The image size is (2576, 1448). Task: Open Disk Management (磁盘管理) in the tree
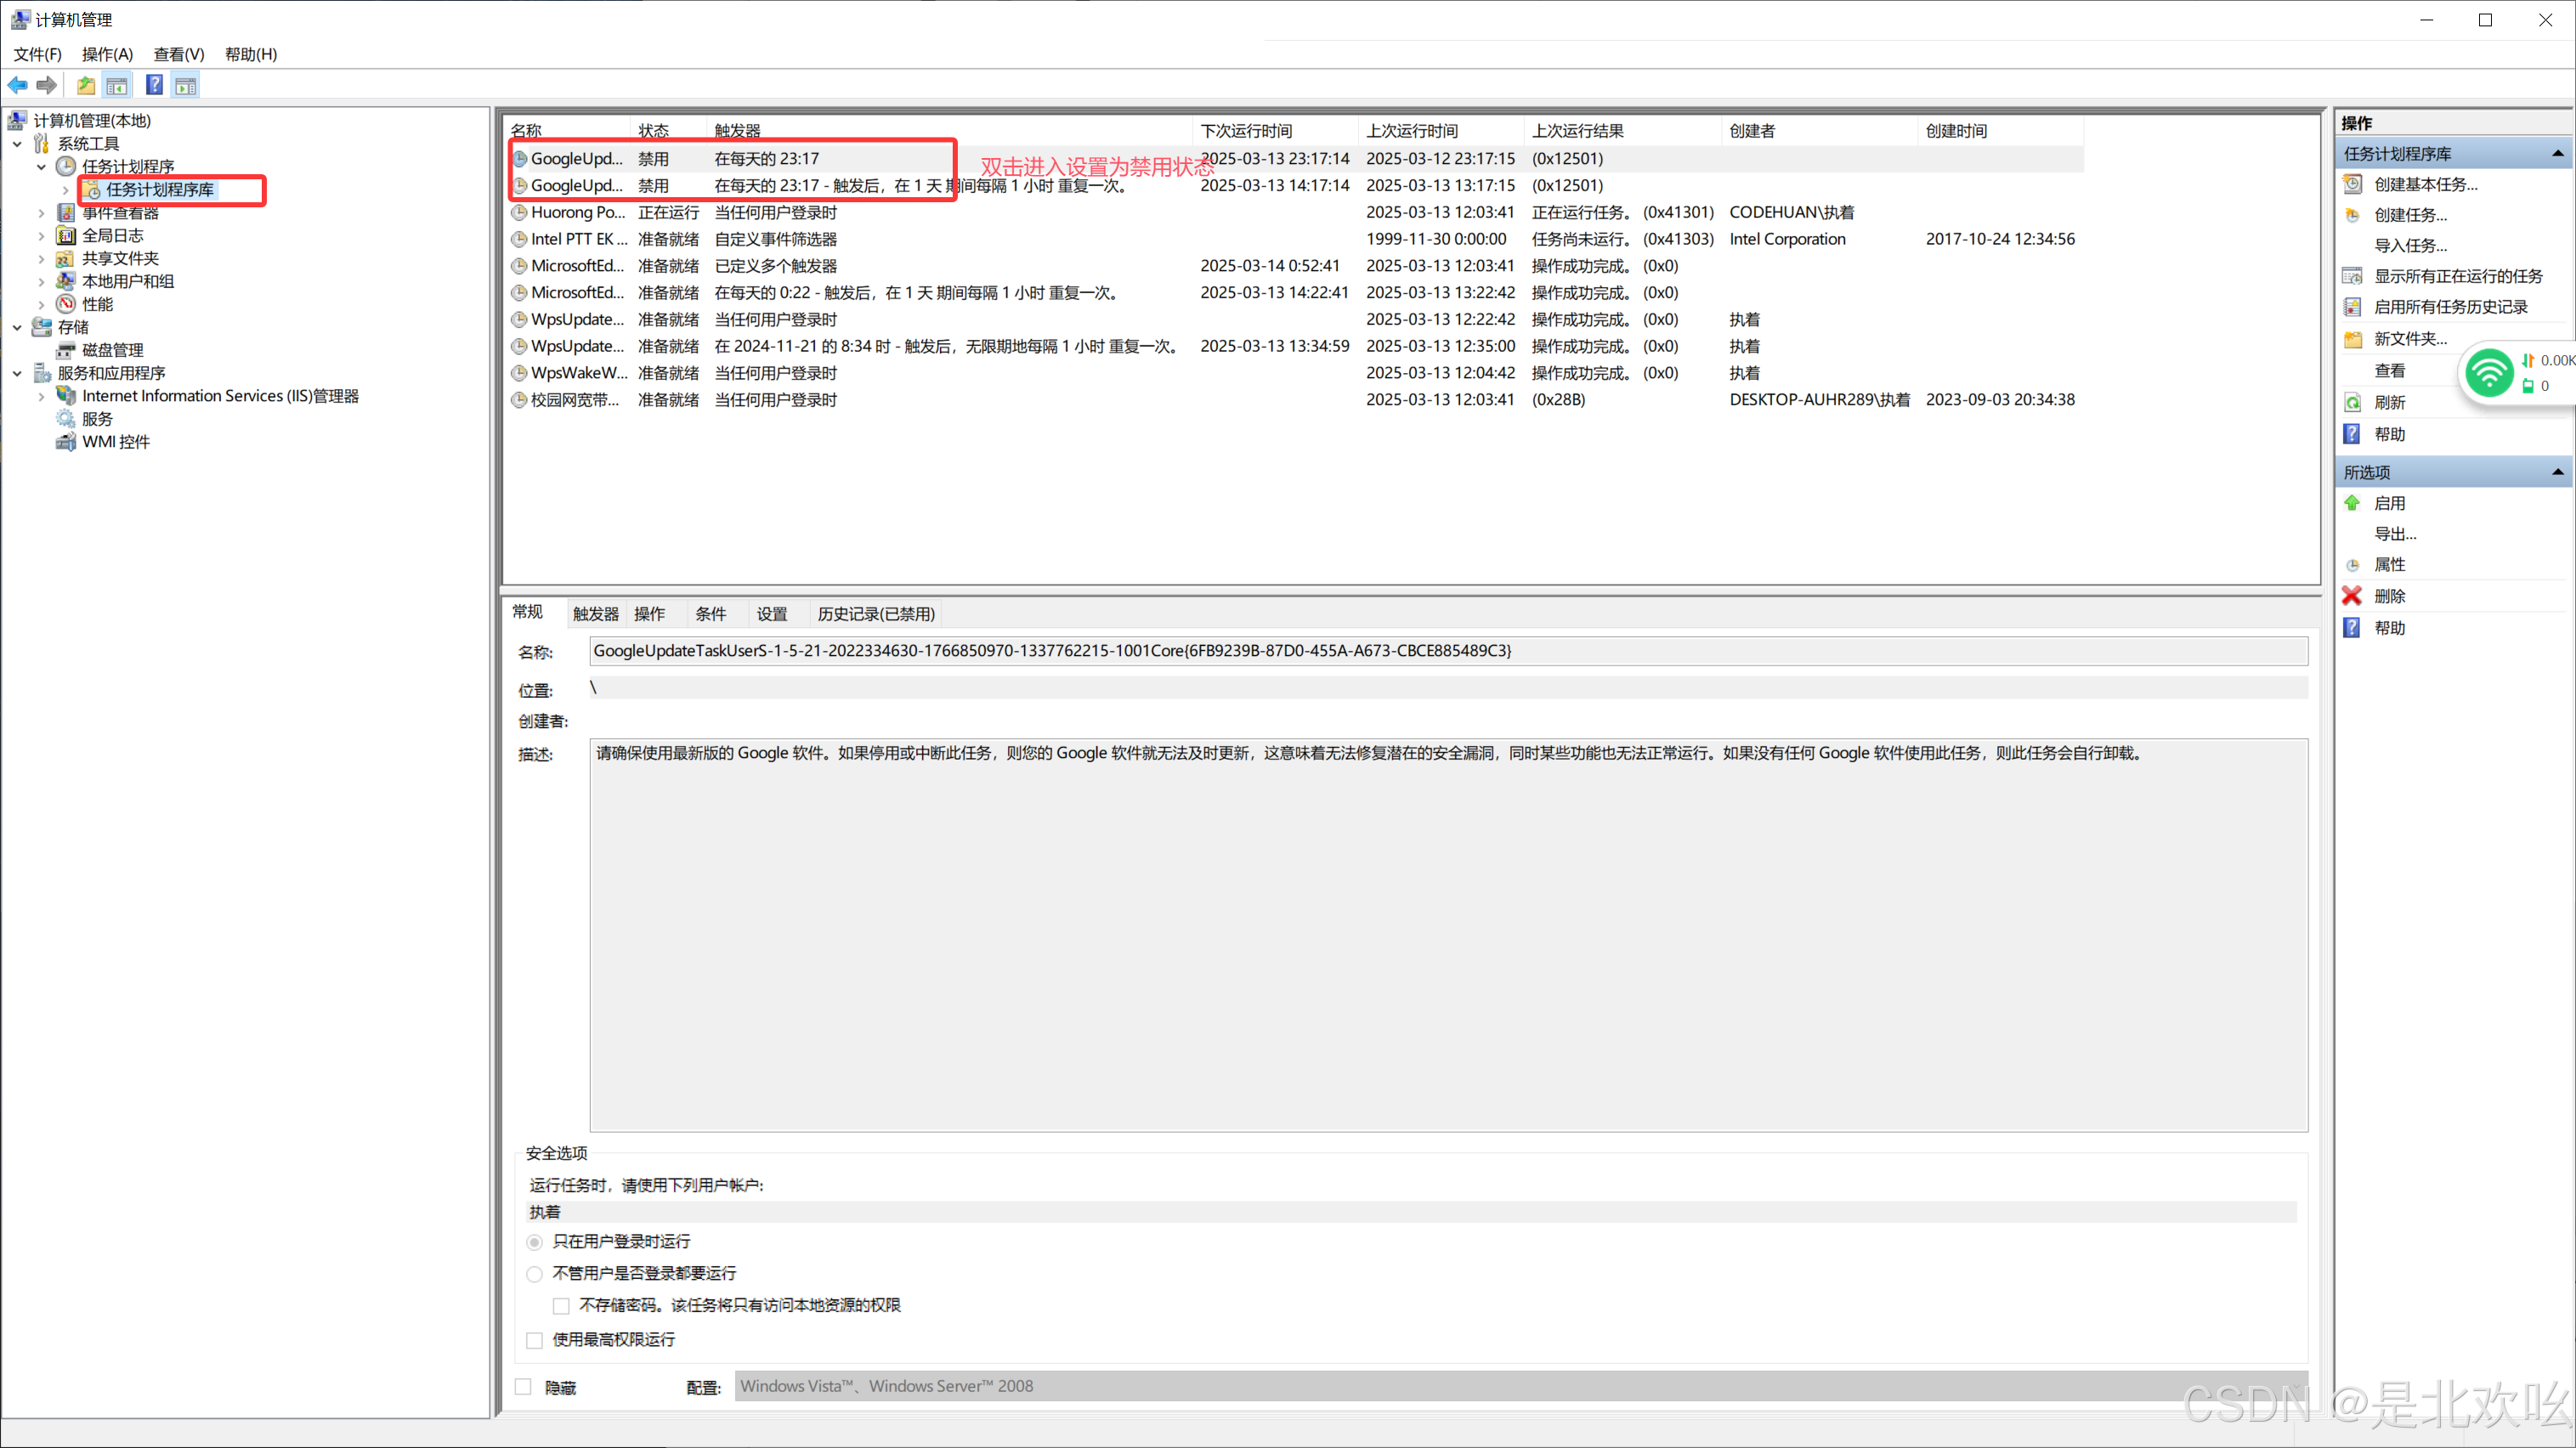(112, 350)
